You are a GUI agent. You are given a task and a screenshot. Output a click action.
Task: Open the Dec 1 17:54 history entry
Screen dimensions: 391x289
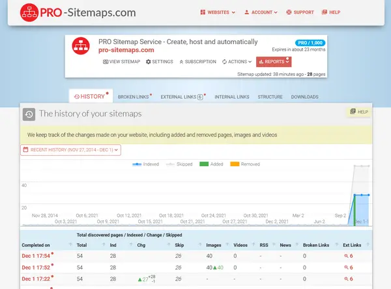(35, 256)
